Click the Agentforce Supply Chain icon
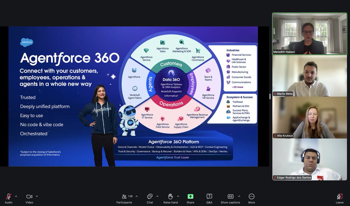This screenshot has height=206, width=350. (181, 118)
